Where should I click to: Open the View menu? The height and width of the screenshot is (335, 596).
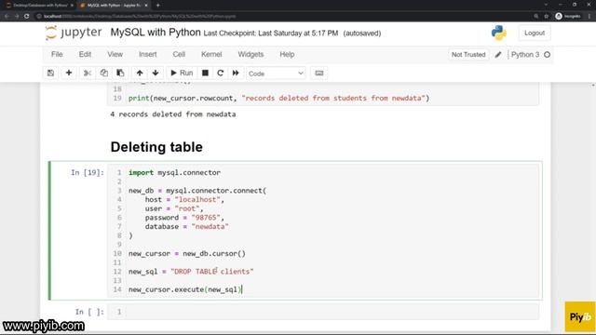pyautogui.click(x=115, y=54)
